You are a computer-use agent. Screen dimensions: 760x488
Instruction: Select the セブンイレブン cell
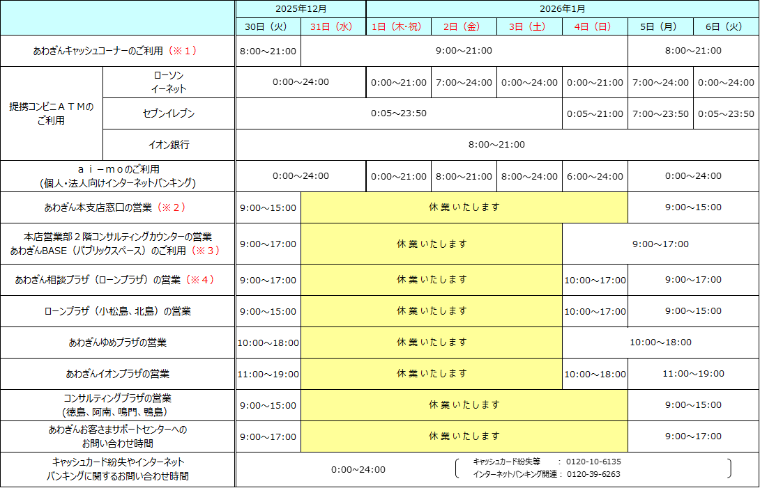[169, 114]
